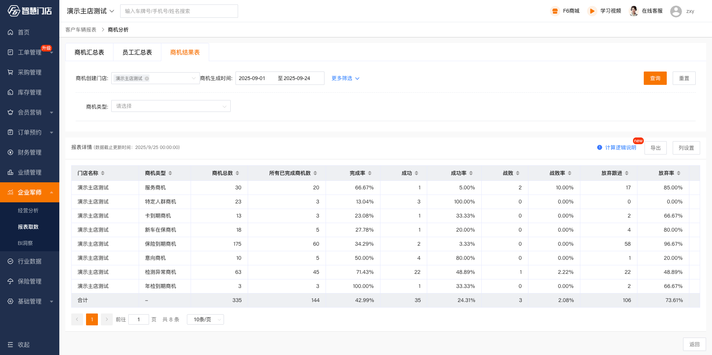Expand the 订单预约 submenu arrow

(52, 133)
